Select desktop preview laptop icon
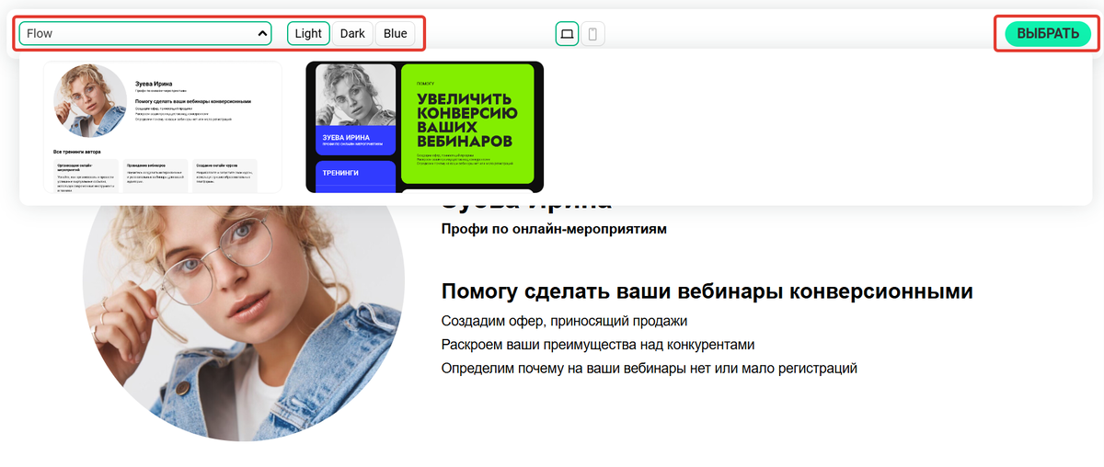Image resolution: width=1104 pixels, height=467 pixels. (567, 34)
